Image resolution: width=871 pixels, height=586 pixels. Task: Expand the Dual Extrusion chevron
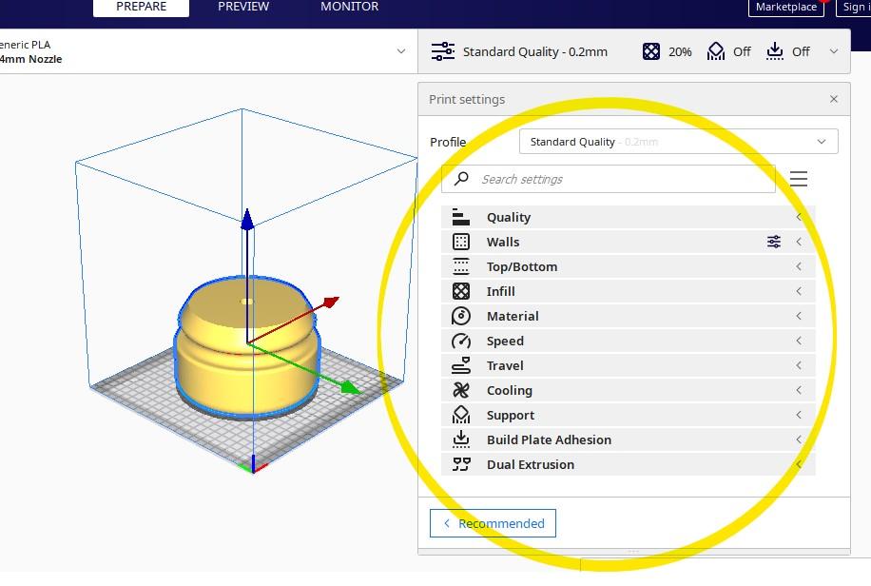(799, 464)
